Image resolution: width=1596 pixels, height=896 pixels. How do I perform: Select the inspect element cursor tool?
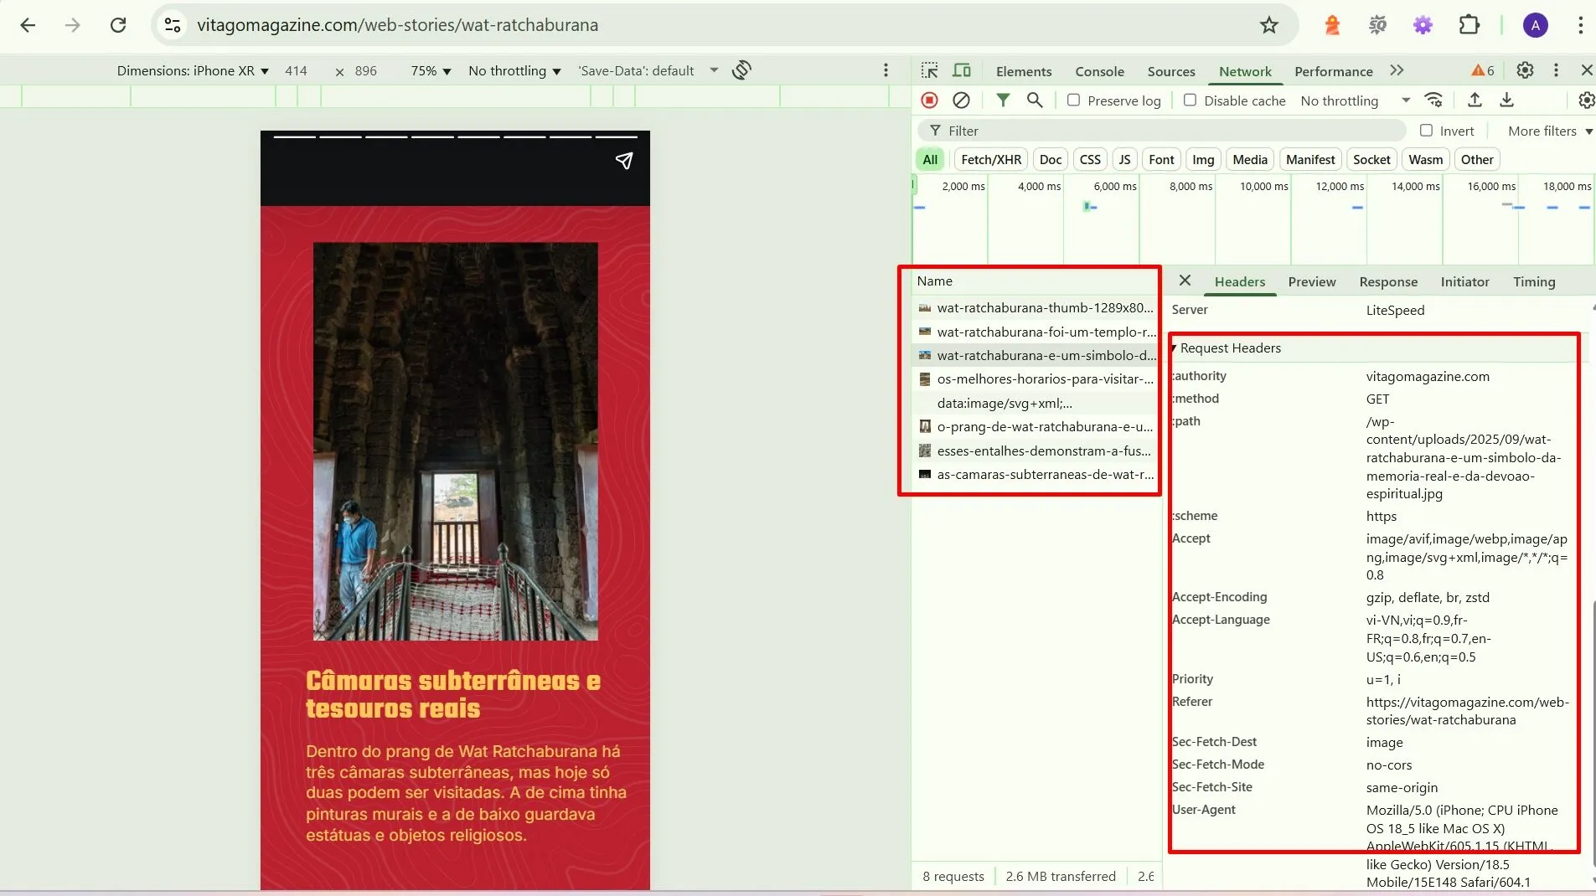[930, 70]
